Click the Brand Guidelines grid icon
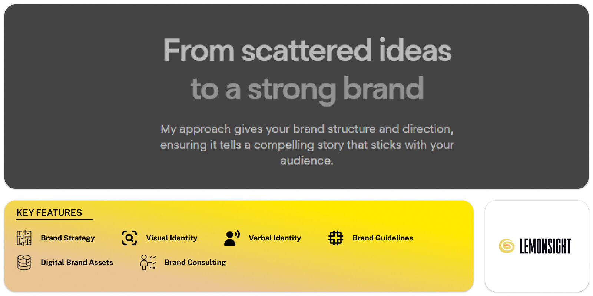 336,238
